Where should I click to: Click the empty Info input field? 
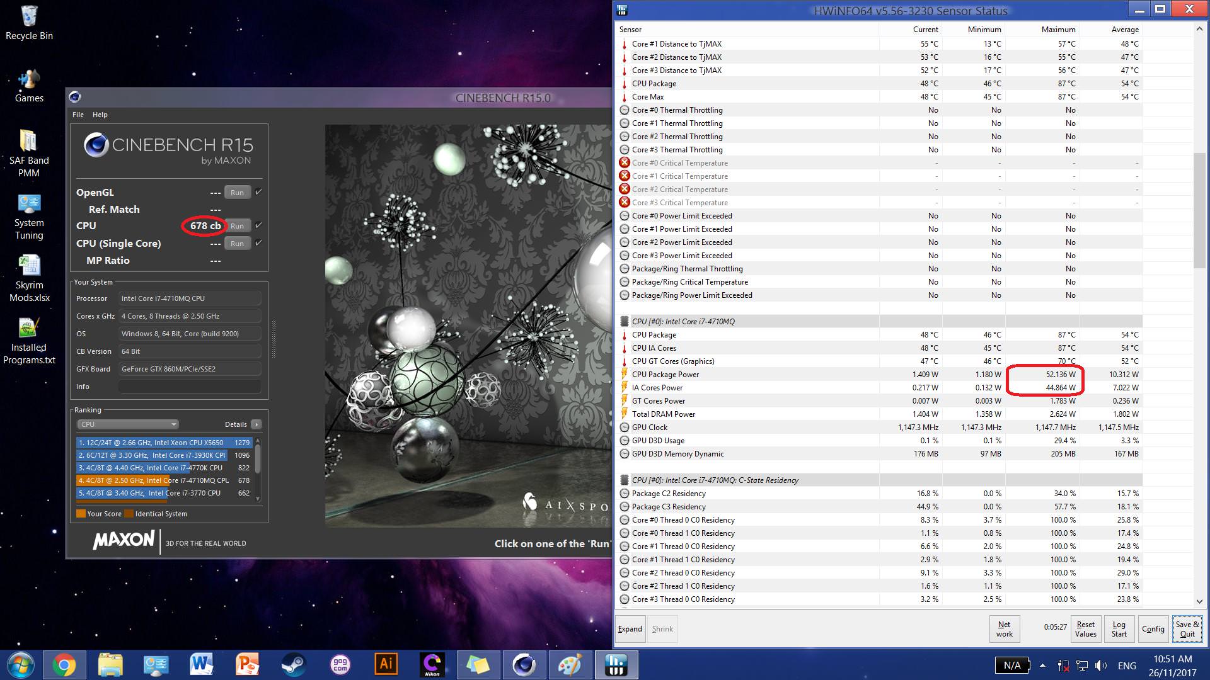[190, 387]
